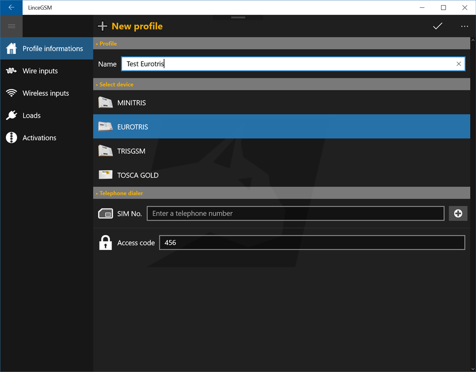Open the hamburger navigation menu
The image size is (476, 372).
(11, 26)
